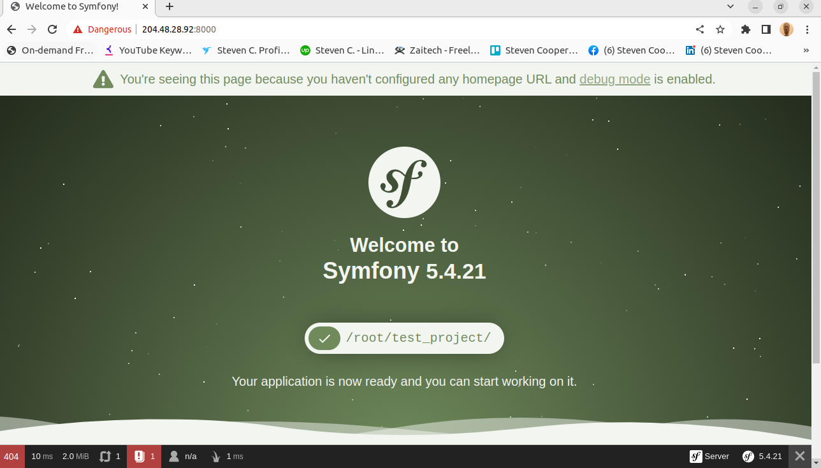Click the /root/test_project/ path text

coord(418,338)
